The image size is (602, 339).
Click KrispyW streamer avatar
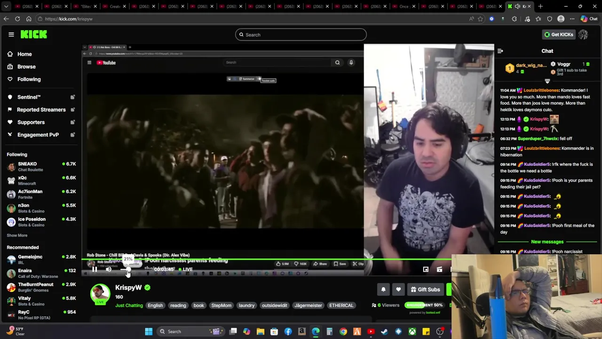[100, 293]
